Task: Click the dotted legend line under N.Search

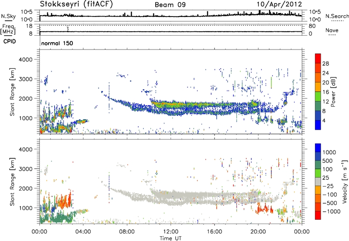Action: pos(337,21)
